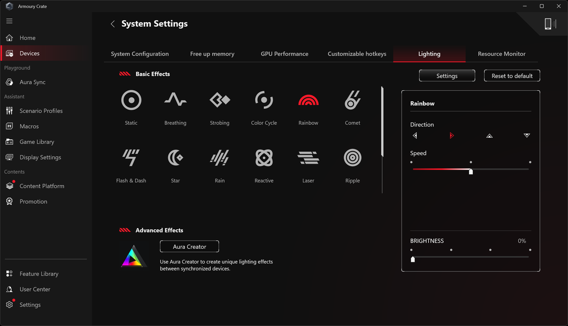
Task: Click the Brightness slider handle
Action: (x=412, y=259)
